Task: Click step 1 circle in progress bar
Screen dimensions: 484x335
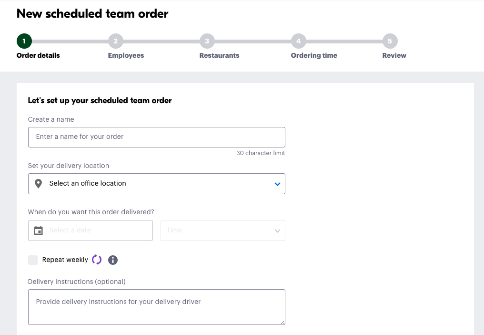Action: pyautogui.click(x=24, y=41)
